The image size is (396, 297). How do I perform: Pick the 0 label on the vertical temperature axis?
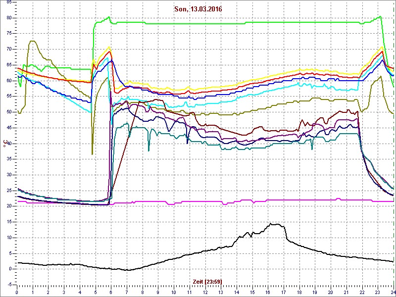(x=10, y=269)
